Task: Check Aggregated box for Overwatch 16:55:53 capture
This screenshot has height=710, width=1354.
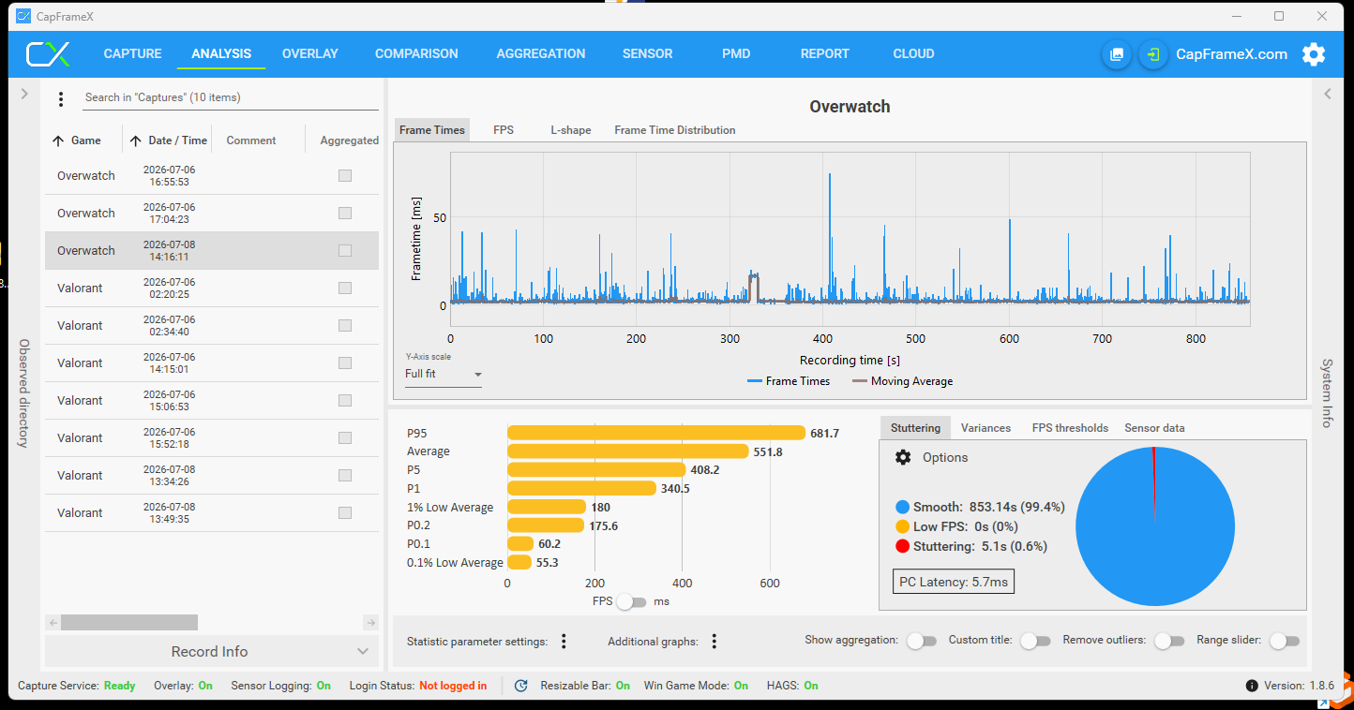Action: 345,175
